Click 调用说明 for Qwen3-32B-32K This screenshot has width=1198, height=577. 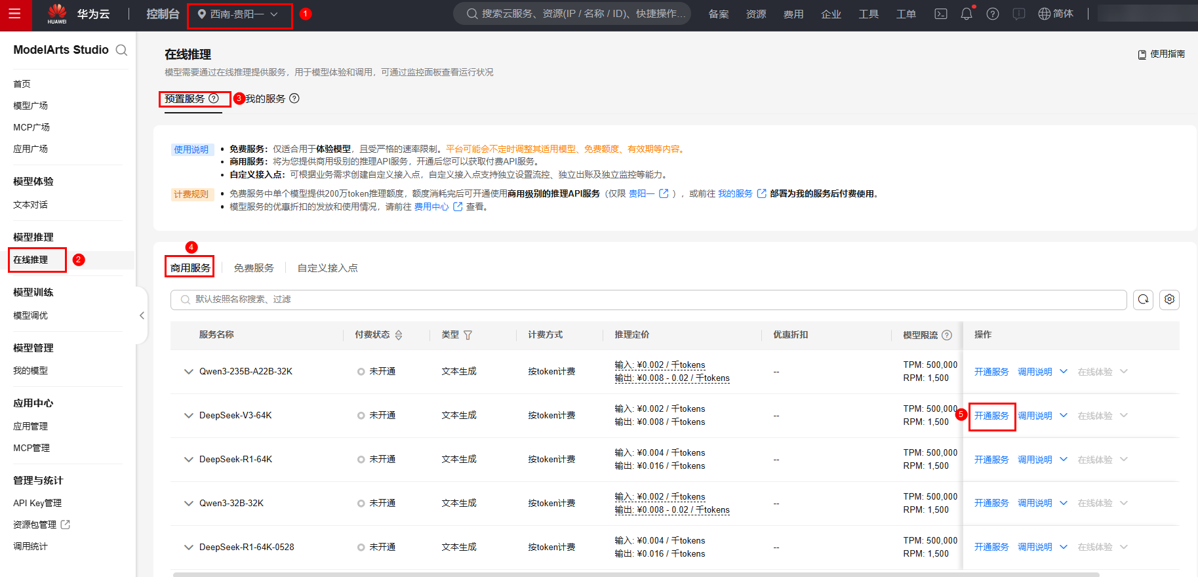tap(1035, 503)
